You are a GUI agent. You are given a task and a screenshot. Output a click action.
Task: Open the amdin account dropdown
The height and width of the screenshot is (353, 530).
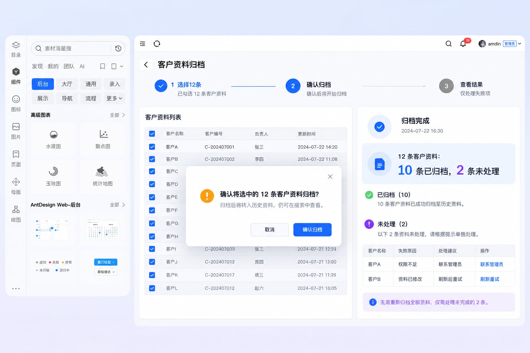tap(500, 44)
